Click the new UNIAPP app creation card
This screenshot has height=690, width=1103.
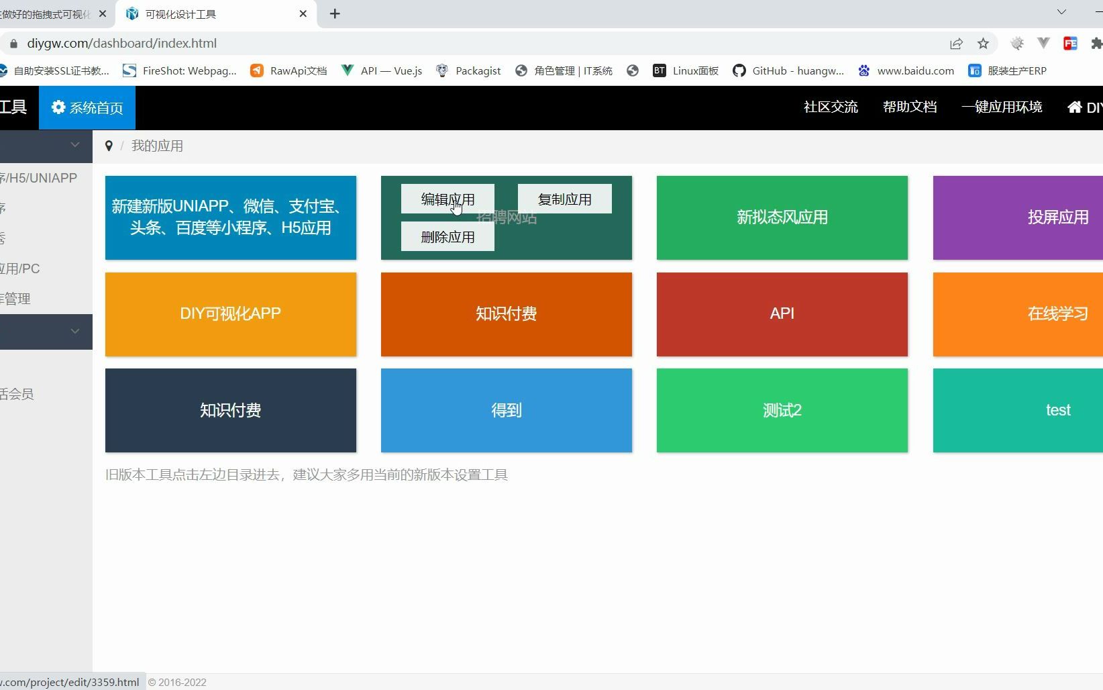point(231,217)
